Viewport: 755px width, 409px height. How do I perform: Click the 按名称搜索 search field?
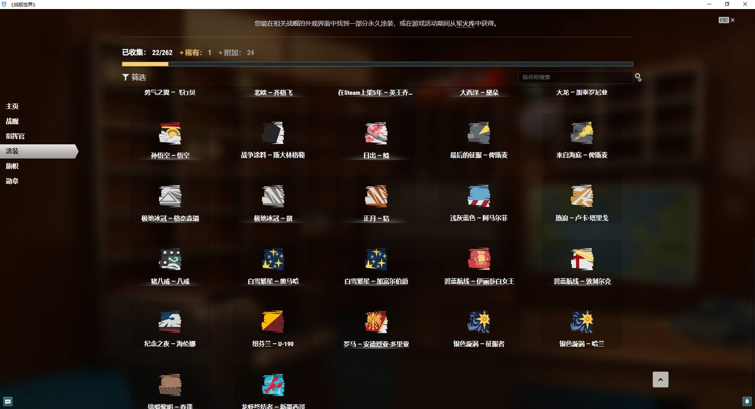tap(574, 77)
